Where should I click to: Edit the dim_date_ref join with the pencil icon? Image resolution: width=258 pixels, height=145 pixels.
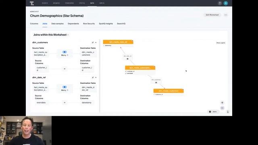93,78
